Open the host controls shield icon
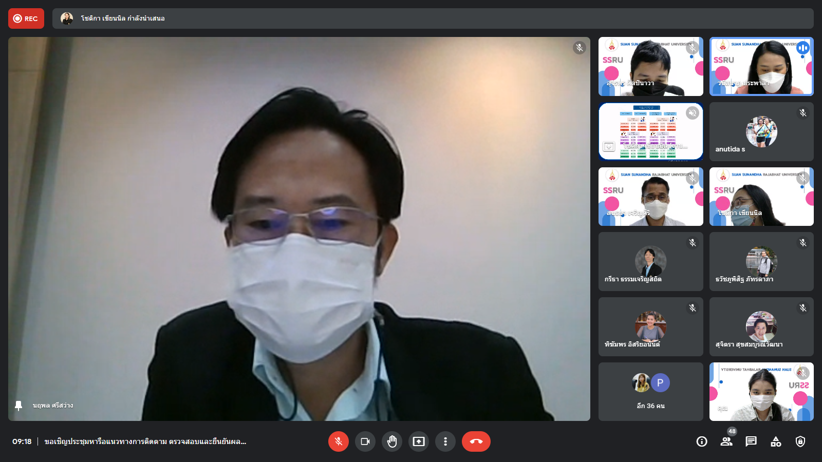 pos(800,441)
